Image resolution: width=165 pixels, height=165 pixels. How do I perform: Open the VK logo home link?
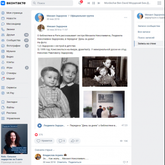click(x=13, y=3)
